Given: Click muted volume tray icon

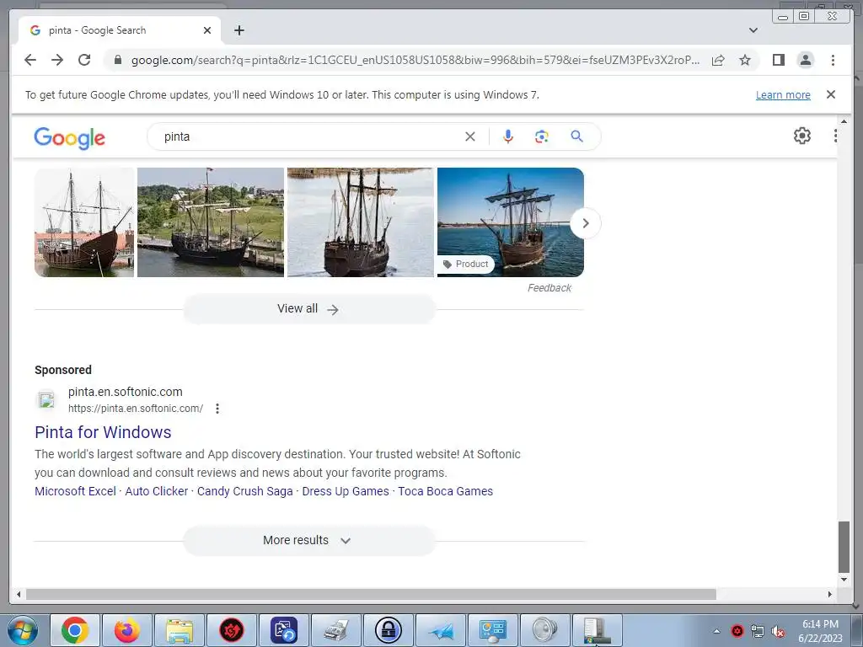Looking at the screenshot, I should pos(778,632).
